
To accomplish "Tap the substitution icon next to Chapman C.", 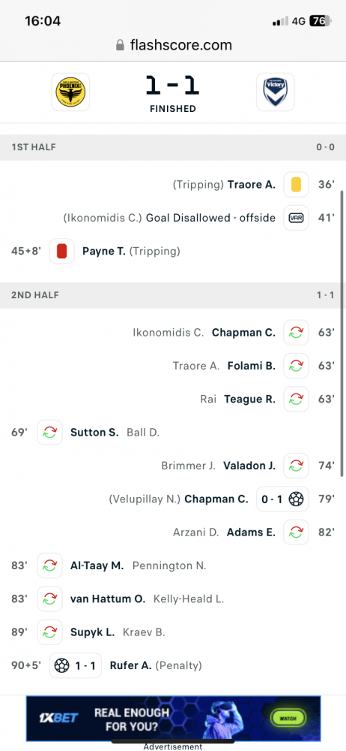I will 296,333.
